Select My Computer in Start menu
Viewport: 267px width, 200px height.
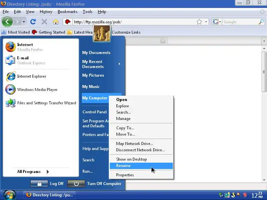(x=95, y=98)
